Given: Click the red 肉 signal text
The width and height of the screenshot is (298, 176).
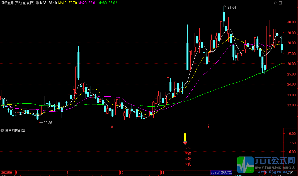Looking at the screenshot, I should coord(190,164).
